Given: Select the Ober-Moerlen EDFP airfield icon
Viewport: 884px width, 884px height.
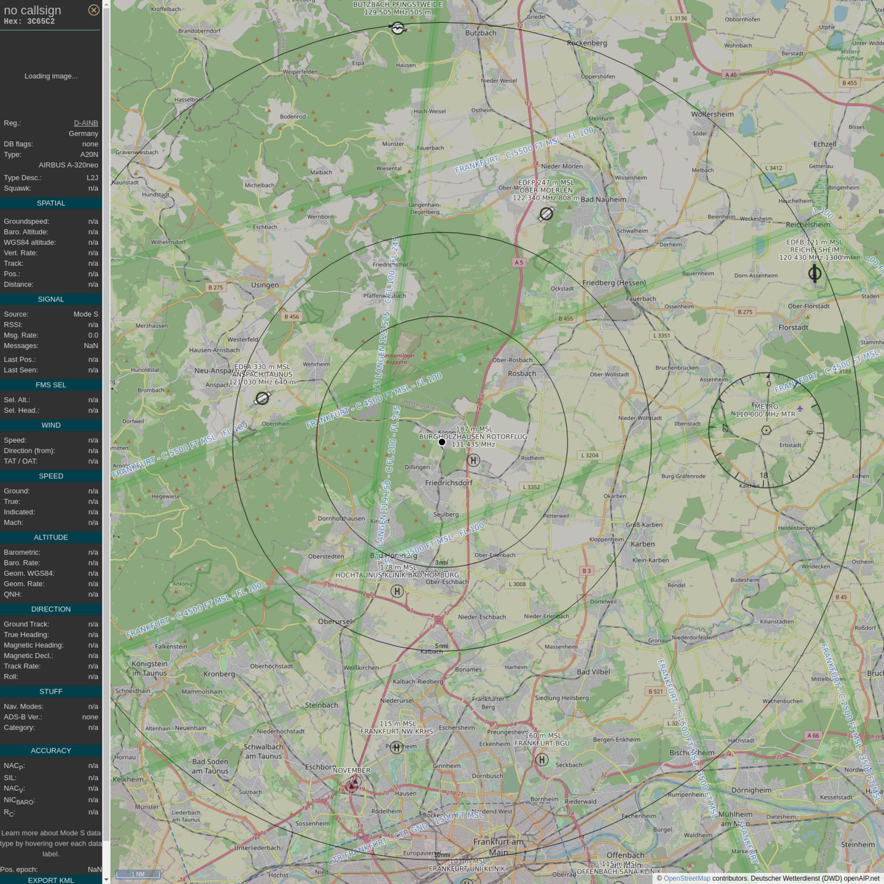Looking at the screenshot, I should point(546,214).
